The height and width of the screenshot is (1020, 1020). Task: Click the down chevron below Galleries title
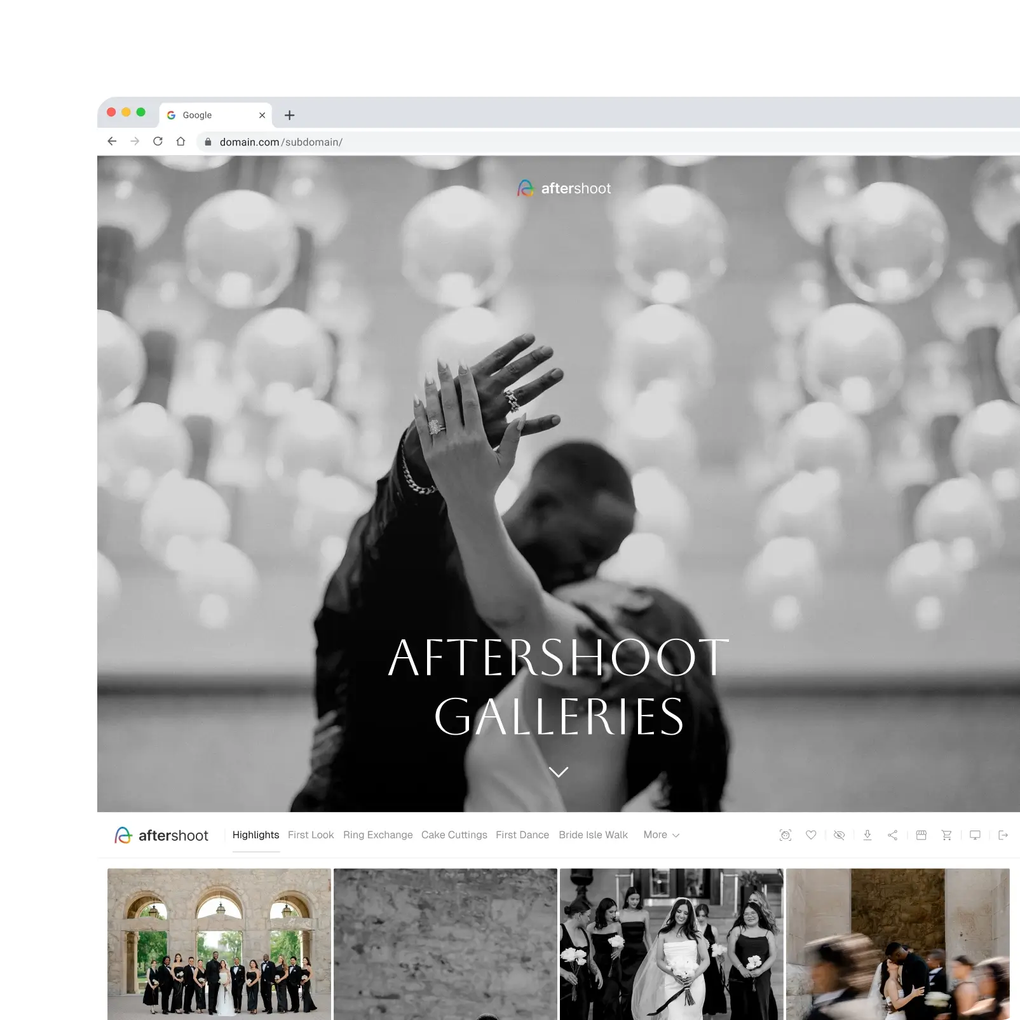point(559,772)
